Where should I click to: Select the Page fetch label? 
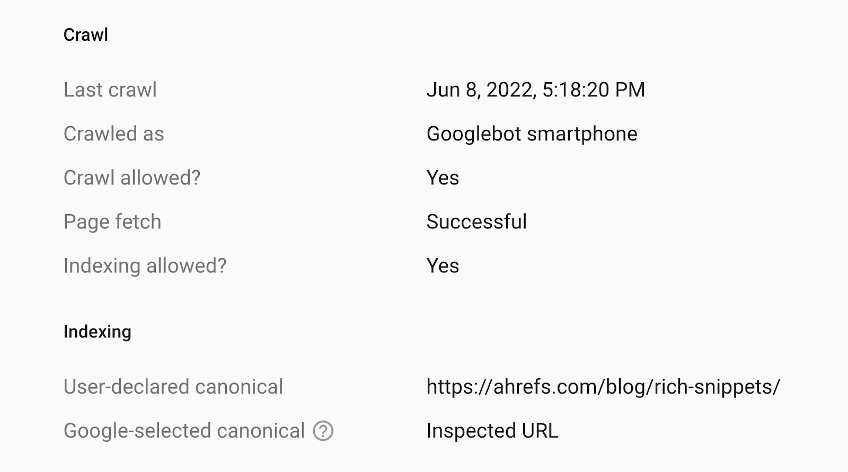pos(112,222)
